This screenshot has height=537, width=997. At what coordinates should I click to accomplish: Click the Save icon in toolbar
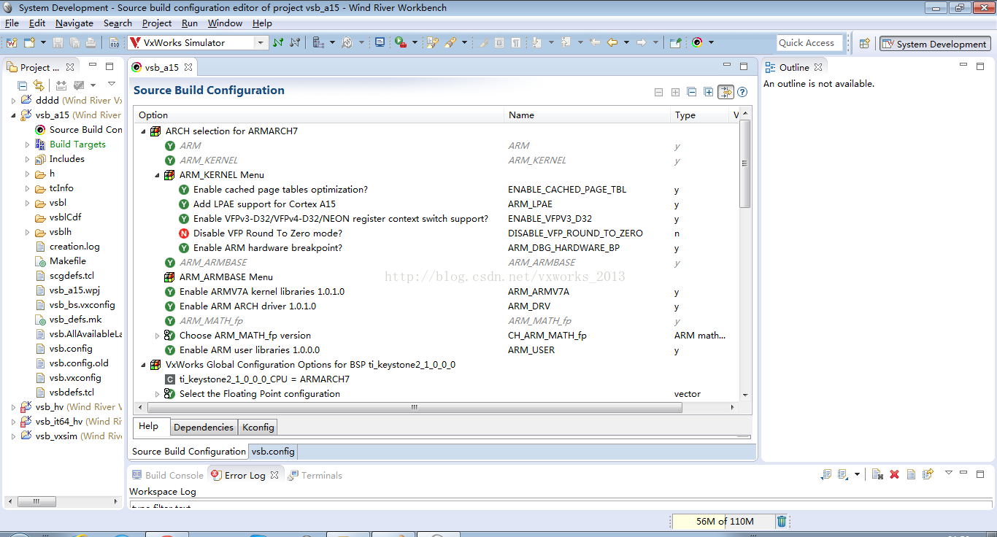pyautogui.click(x=58, y=42)
